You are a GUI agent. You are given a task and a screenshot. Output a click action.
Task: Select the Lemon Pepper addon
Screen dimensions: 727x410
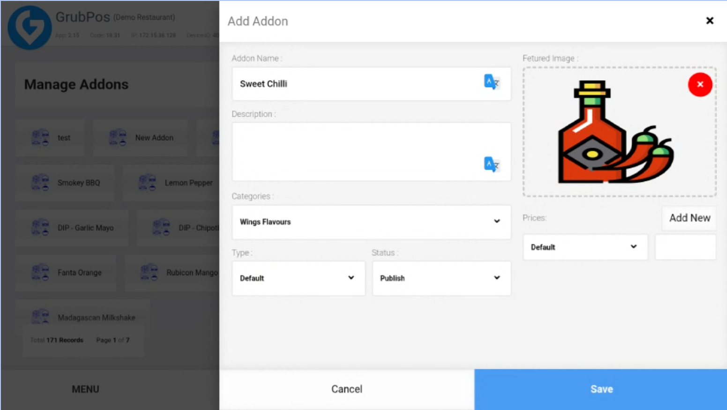(171, 183)
